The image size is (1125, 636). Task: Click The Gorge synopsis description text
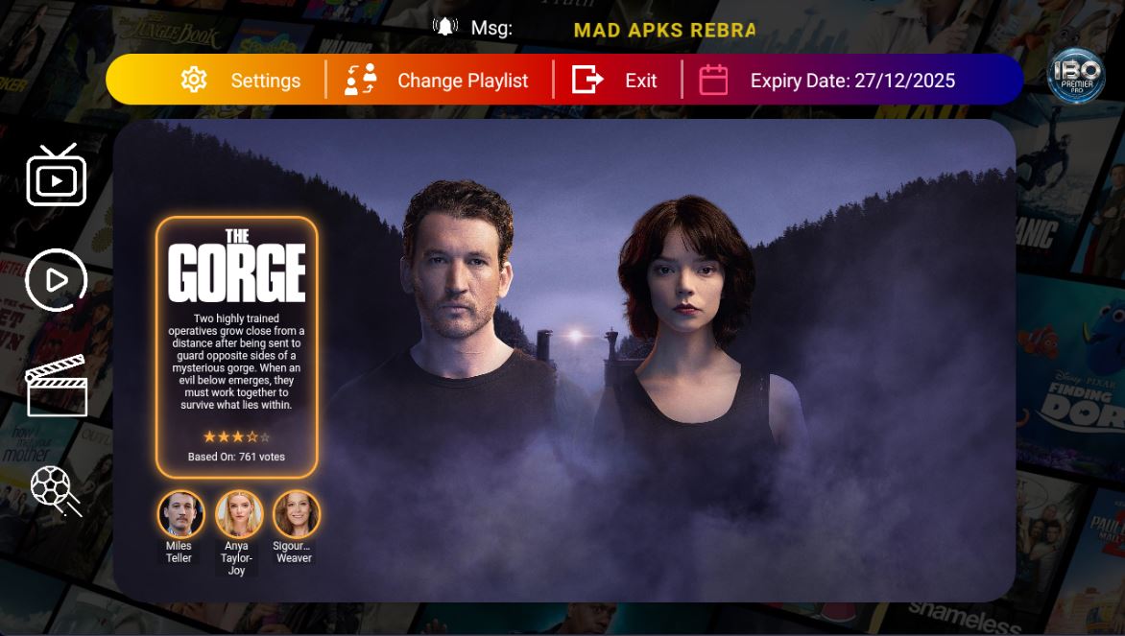237,362
